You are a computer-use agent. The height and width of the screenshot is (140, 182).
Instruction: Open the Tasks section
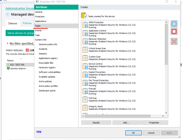(56, 26)
